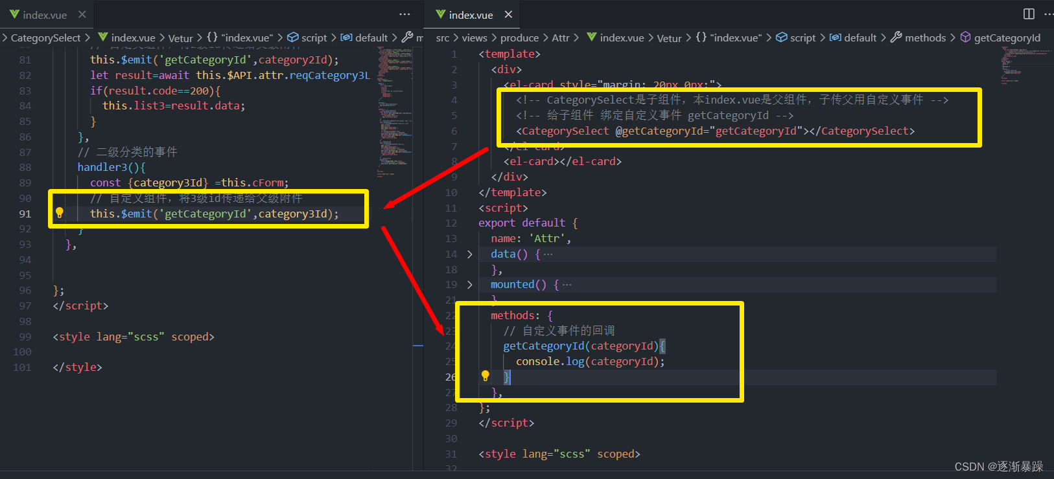Click CategorySelect breadcrumb in left editor
Screen dimensions: 1054x479
pyautogui.click(x=45, y=38)
